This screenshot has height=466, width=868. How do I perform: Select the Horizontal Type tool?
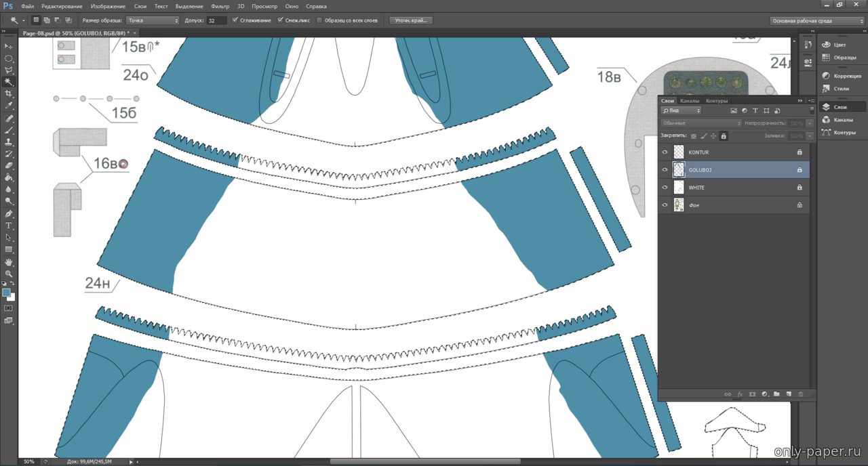9,226
